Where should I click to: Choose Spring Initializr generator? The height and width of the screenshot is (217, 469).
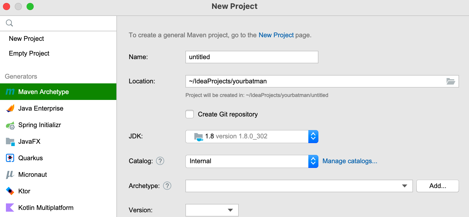pyautogui.click(x=58, y=125)
